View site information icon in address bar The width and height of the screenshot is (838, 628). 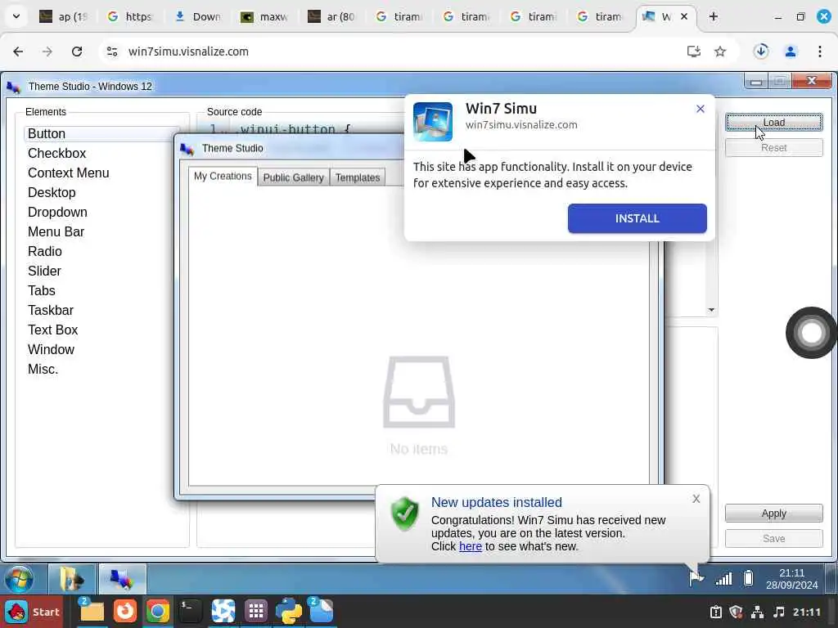coord(111,52)
